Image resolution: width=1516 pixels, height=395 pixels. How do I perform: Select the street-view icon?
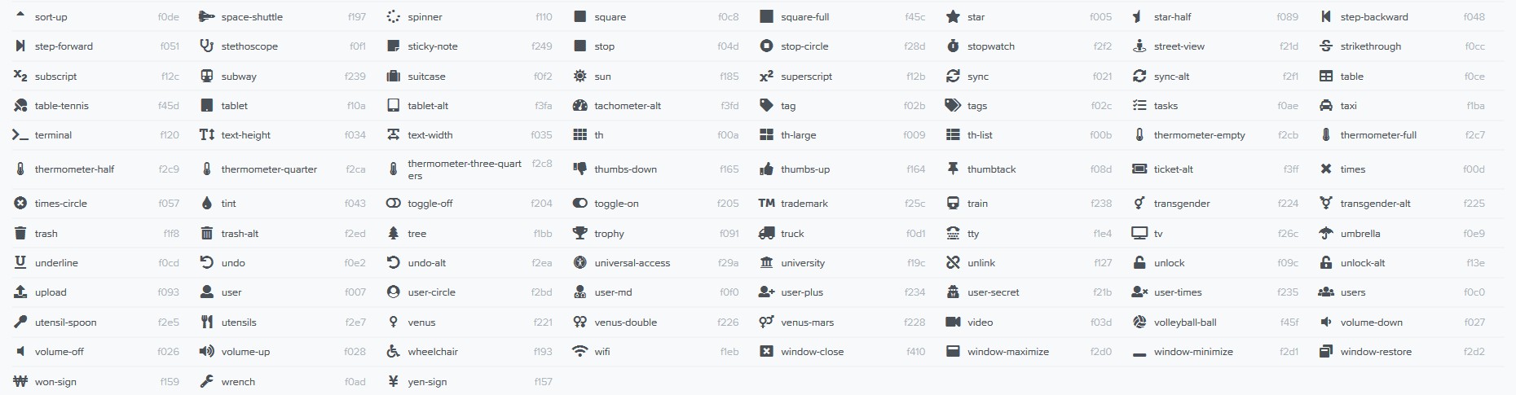(1139, 46)
